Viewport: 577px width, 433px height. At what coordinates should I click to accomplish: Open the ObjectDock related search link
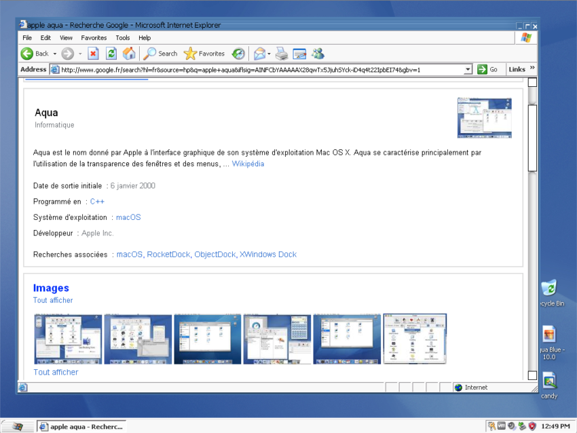click(x=215, y=255)
